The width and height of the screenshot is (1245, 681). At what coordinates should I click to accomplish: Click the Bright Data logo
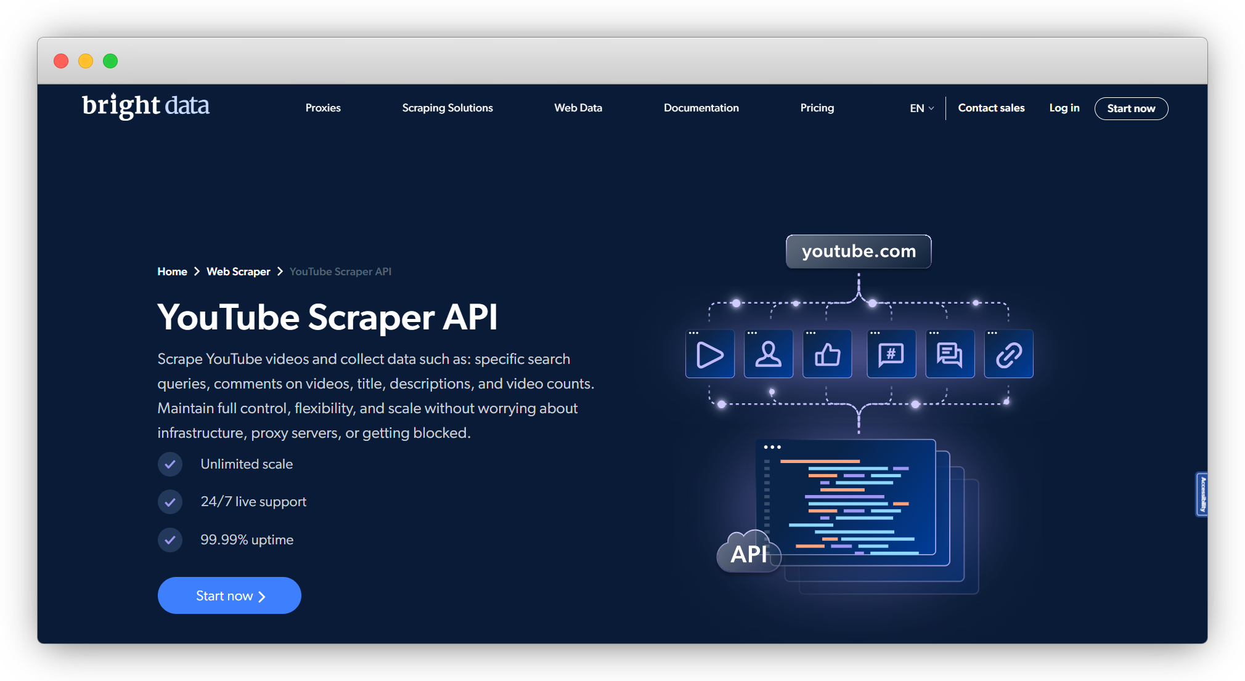pos(145,106)
